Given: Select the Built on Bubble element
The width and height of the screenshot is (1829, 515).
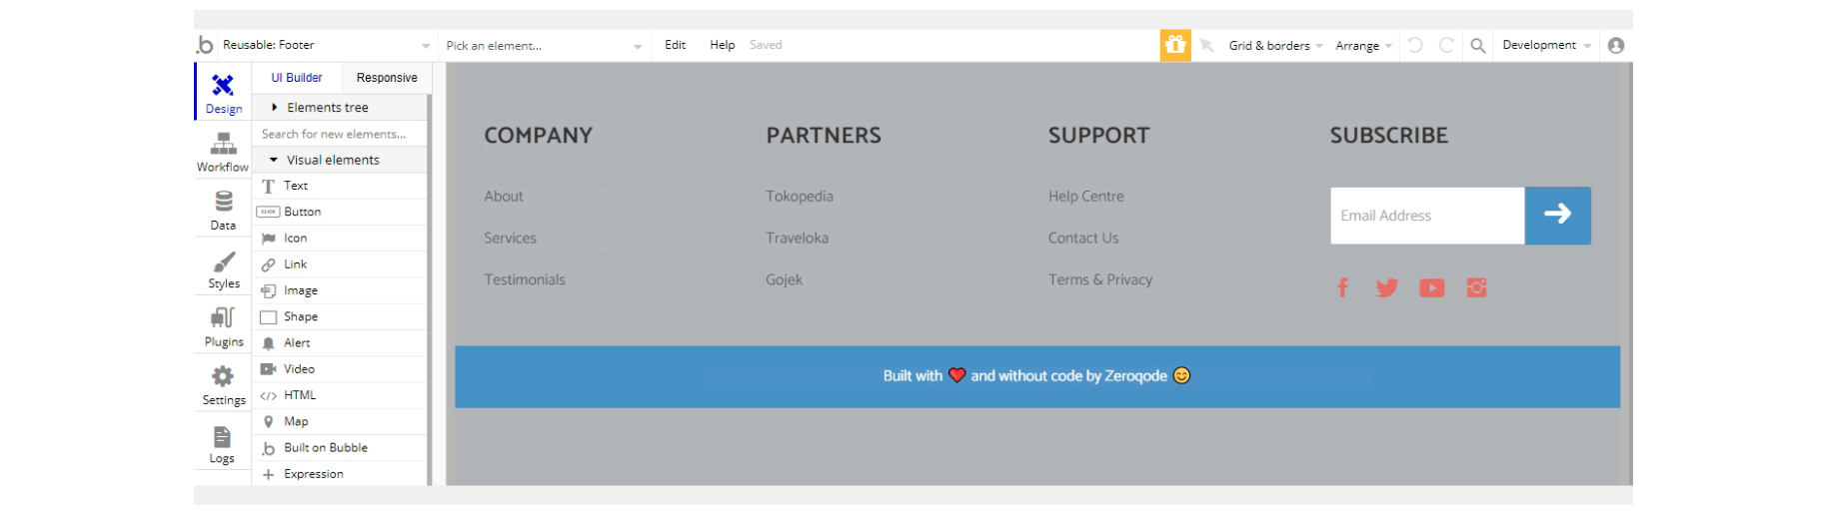Looking at the screenshot, I should click(x=340, y=447).
